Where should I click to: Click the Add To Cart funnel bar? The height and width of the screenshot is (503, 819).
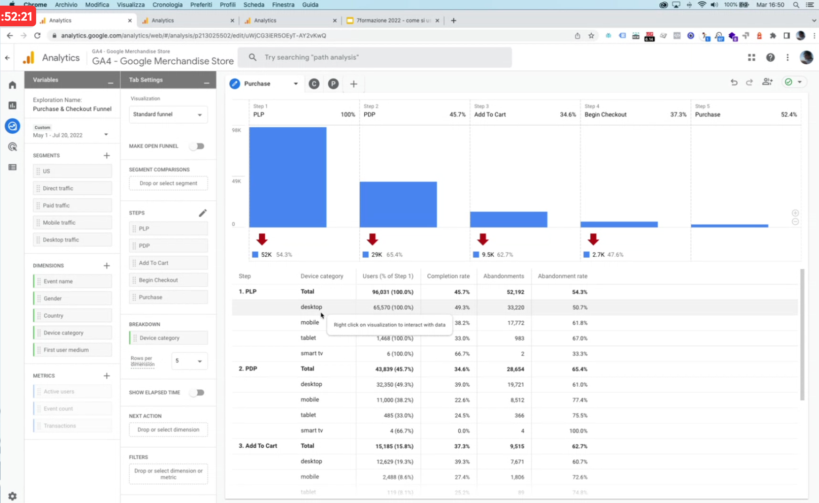click(509, 220)
